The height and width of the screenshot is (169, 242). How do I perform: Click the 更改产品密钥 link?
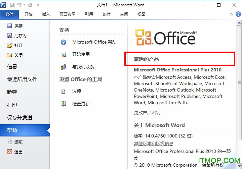[x=147, y=113]
